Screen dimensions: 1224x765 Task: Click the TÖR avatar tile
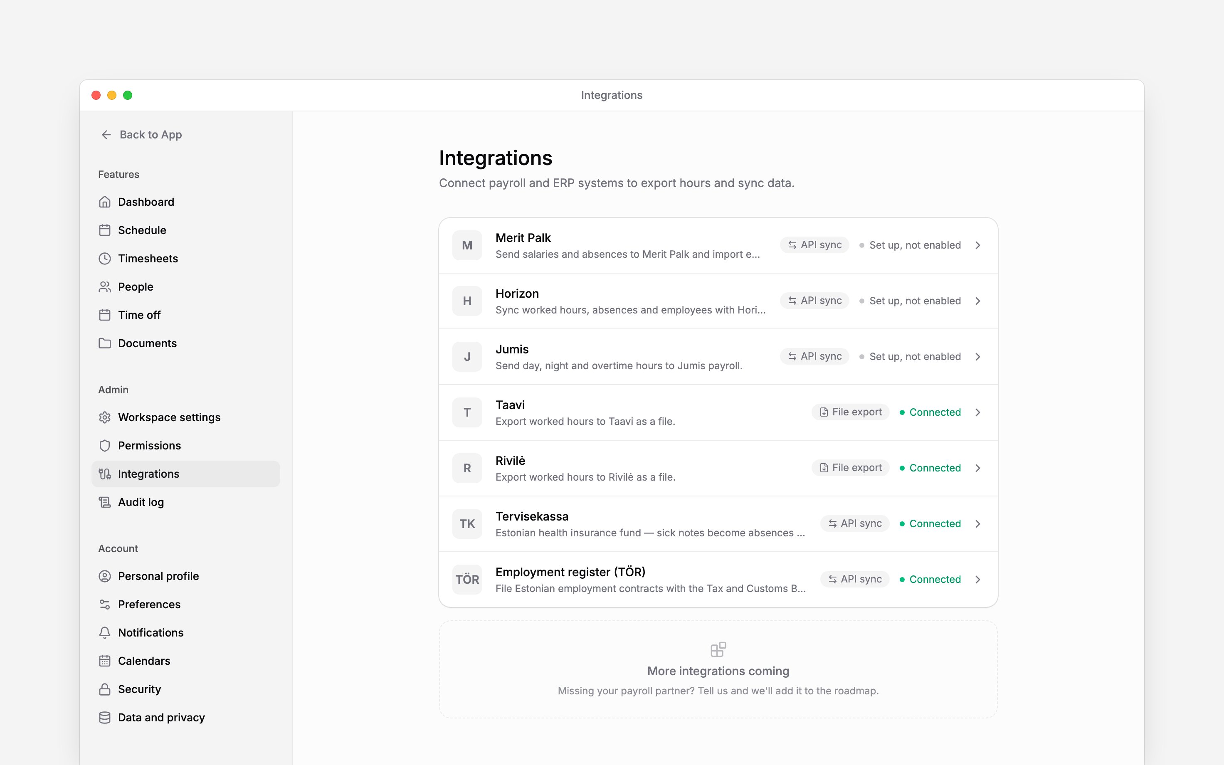pos(467,579)
